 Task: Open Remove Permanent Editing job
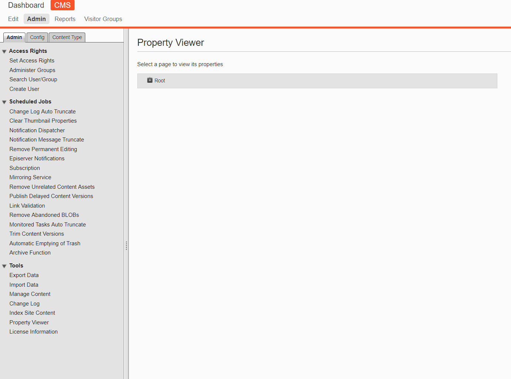43,149
